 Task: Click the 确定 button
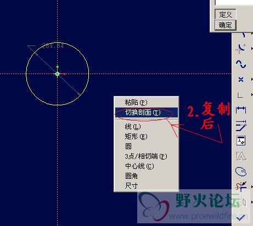click(226, 25)
